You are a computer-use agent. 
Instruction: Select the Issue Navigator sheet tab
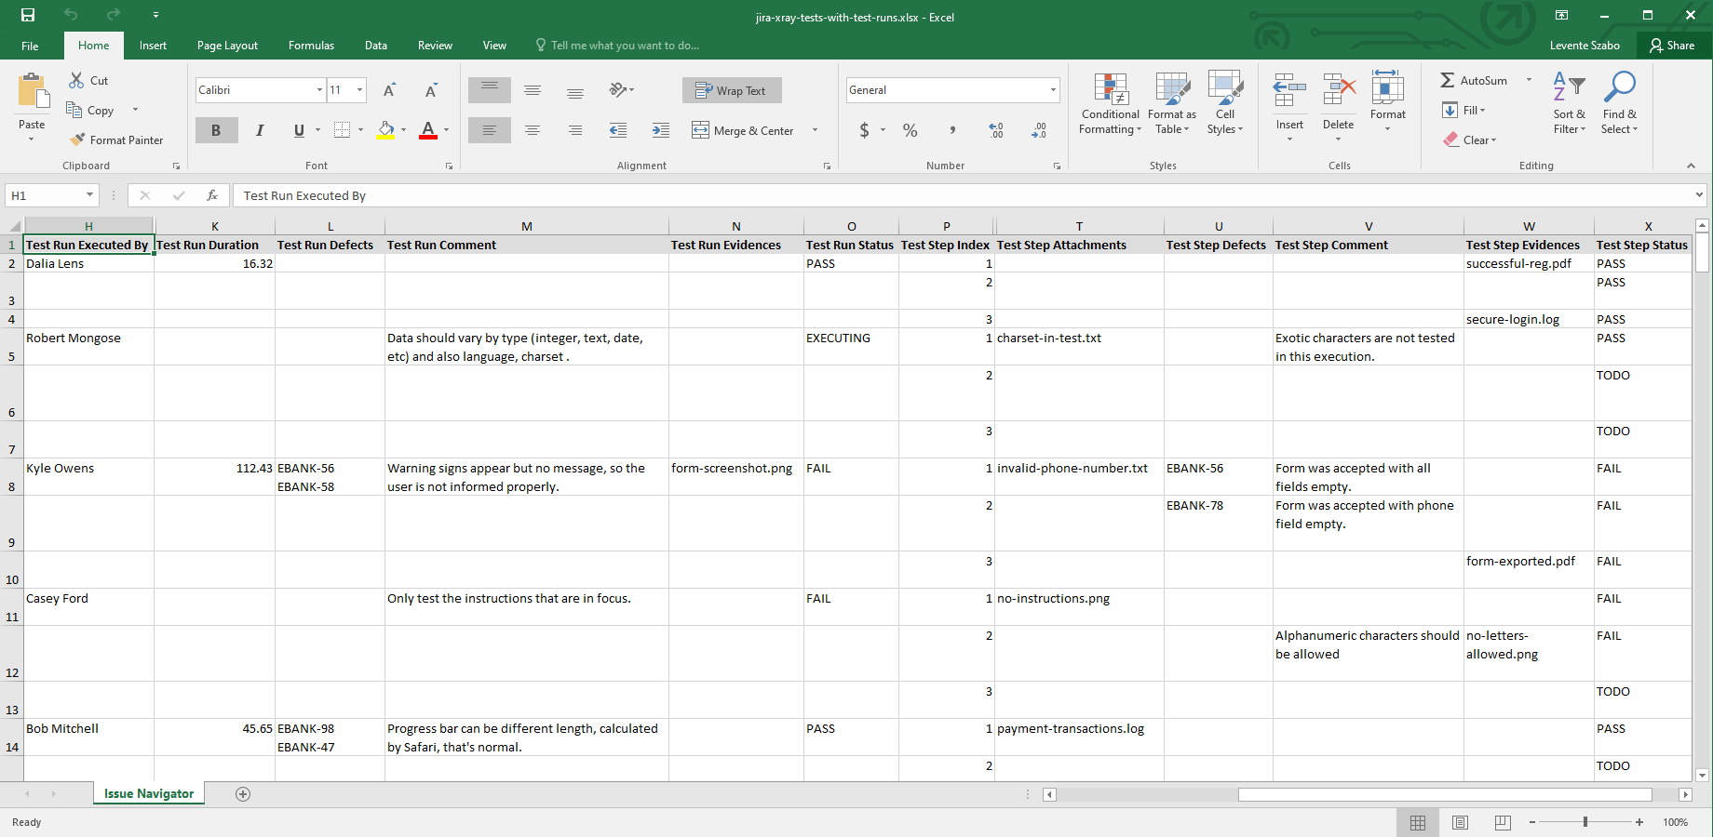[x=149, y=793]
